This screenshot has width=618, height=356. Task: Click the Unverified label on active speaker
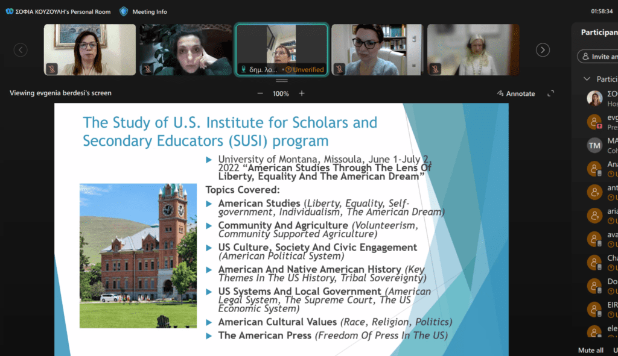coord(308,69)
